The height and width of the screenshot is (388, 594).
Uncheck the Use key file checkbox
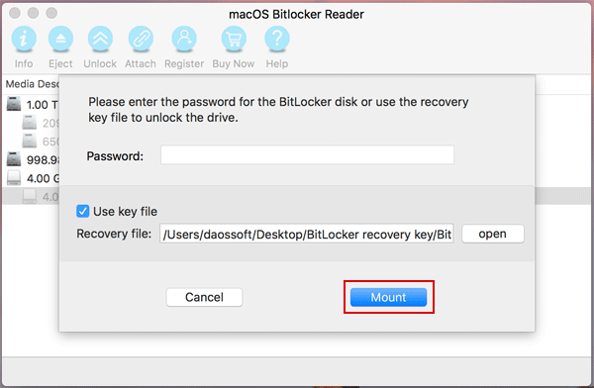tap(82, 211)
